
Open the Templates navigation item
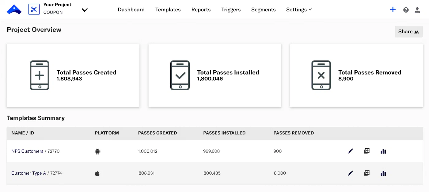(168, 10)
